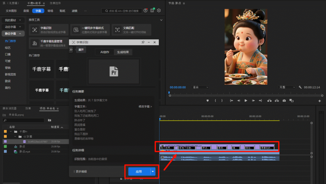The image size is (326, 184).
Task: Click program monitor zoom scrollbar
Action: pyautogui.click(x=246, y=96)
